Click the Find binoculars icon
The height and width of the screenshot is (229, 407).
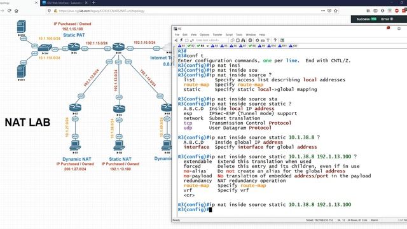(243, 40)
